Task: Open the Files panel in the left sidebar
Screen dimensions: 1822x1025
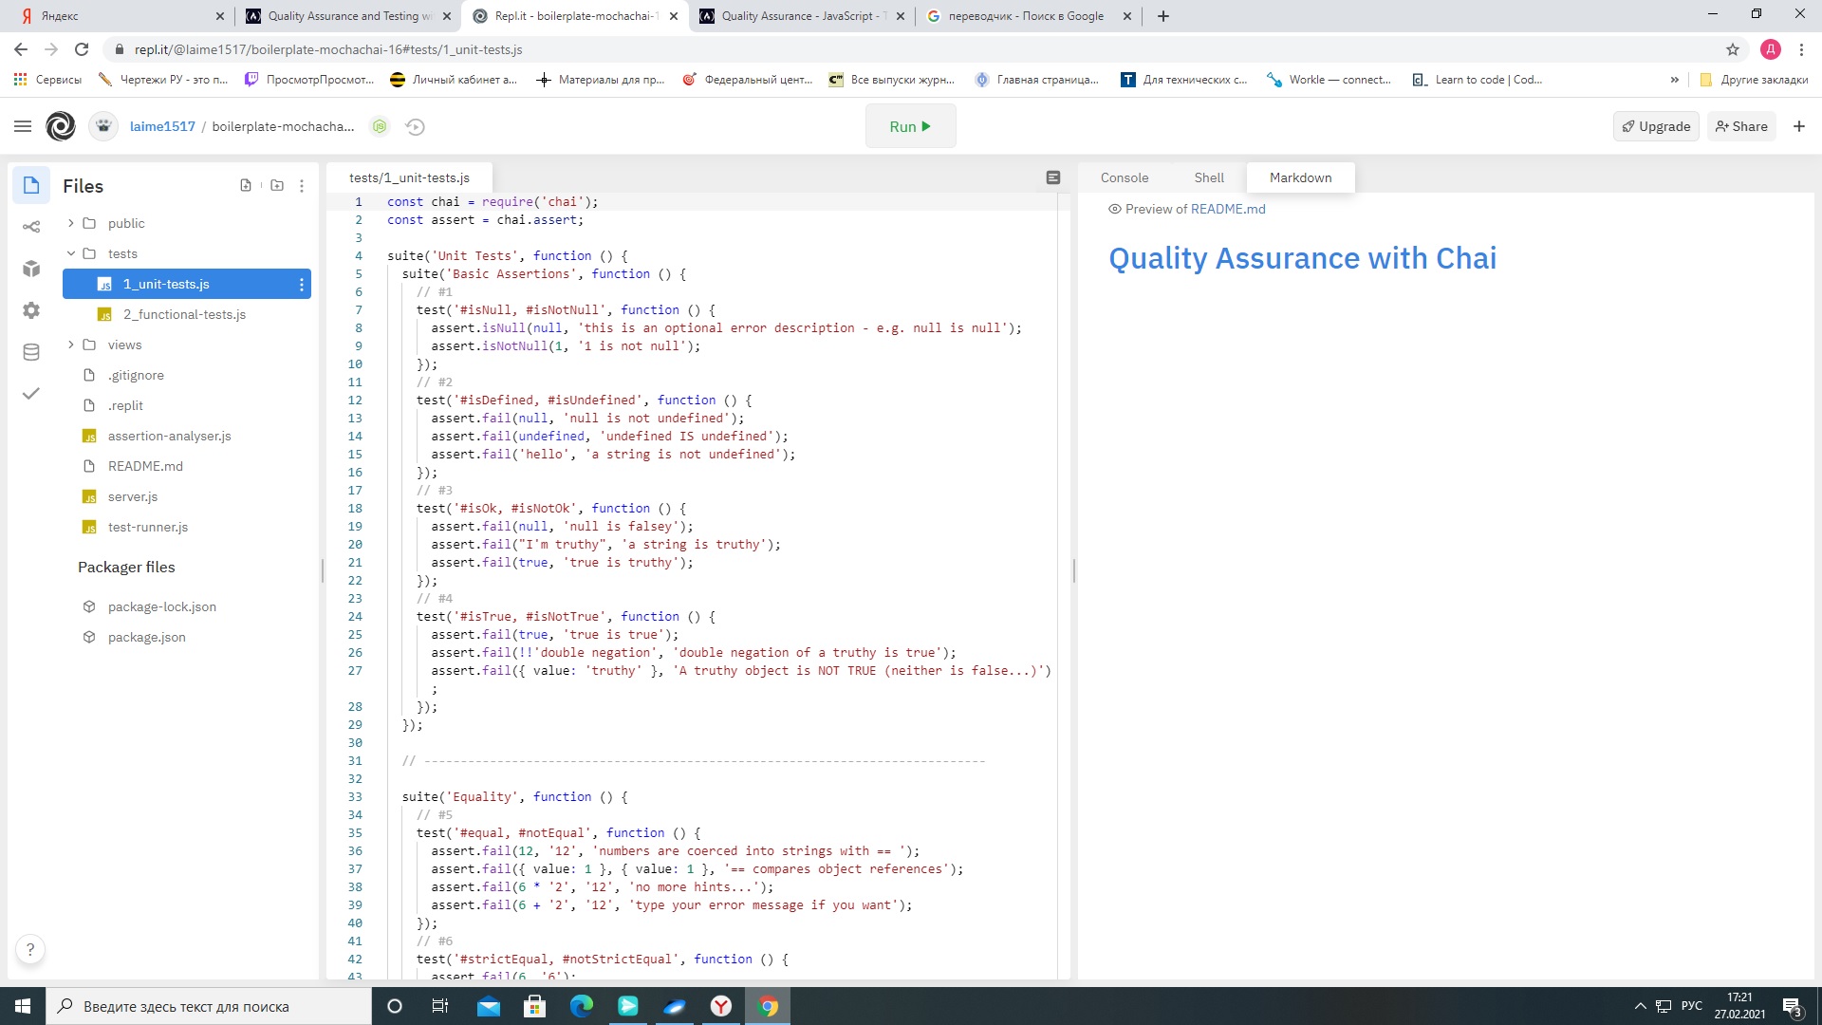Action: [x=31, y=185]
